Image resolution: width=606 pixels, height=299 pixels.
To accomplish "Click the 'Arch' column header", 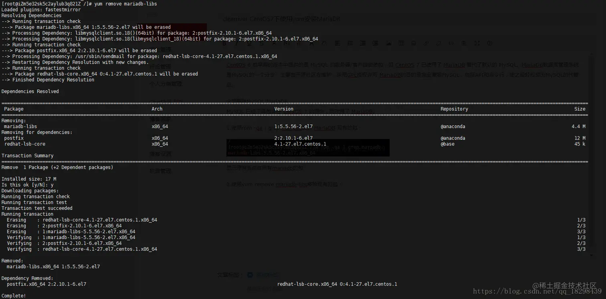I will tap(157, 109).
